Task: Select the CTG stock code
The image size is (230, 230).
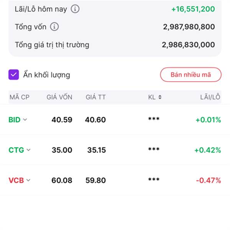Action: tap(16, 150)
